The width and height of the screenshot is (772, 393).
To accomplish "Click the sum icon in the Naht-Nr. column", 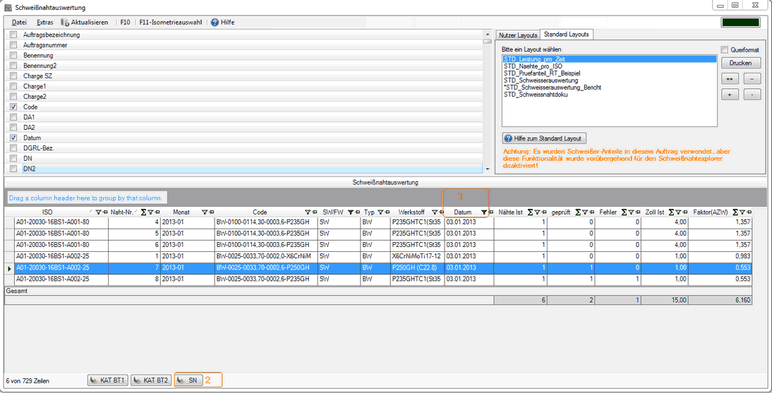I will [145, 212].
